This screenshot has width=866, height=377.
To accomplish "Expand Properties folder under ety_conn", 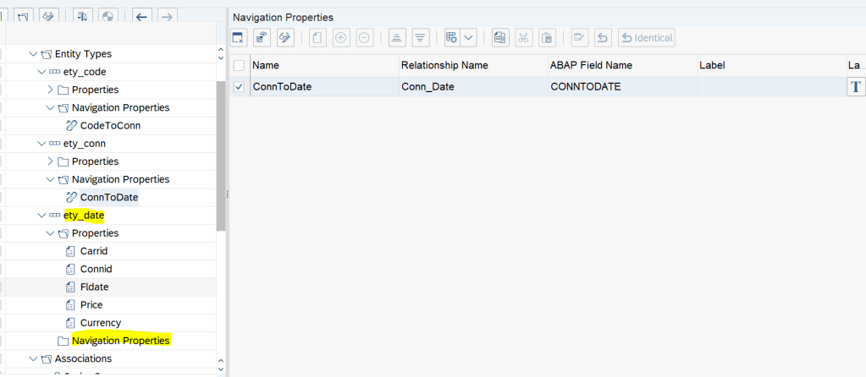I will [50, 161].
